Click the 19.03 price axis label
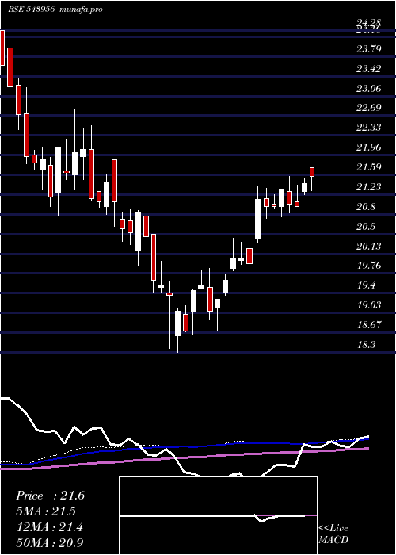This screenshot has width=396, height=555. 369,305
